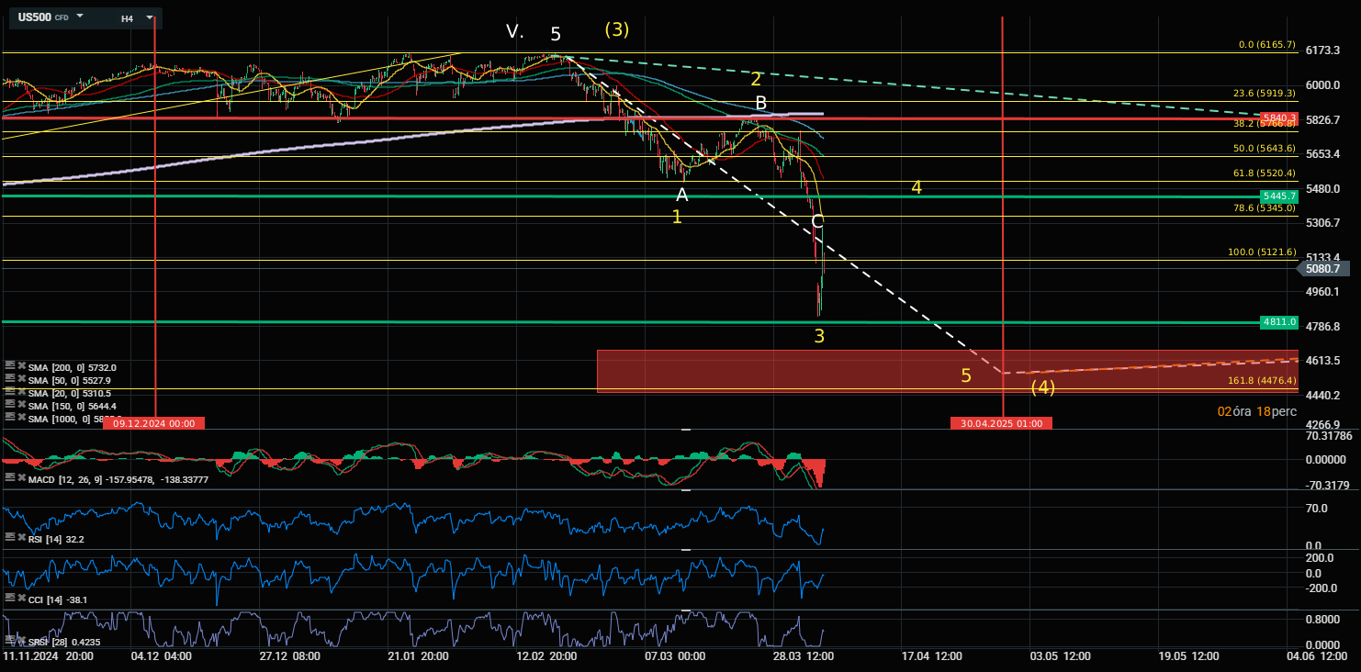Remove the RSI [14] indicator panel
Image resolution: width=1361 pixels, height=672 pixels.
click(20, 539)
